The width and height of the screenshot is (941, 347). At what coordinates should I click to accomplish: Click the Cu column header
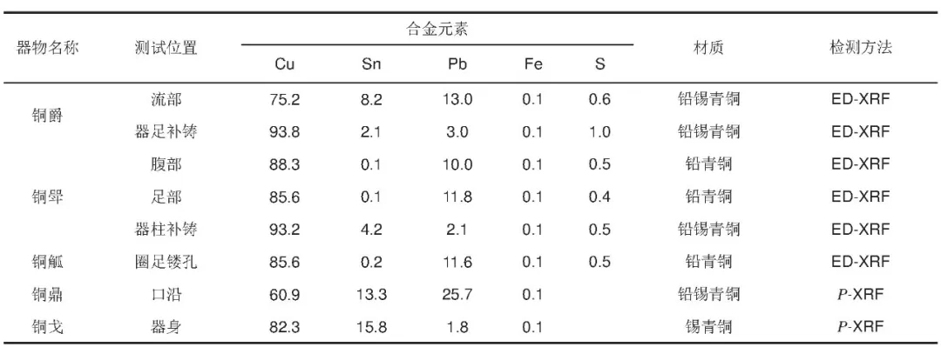point(284,64)
